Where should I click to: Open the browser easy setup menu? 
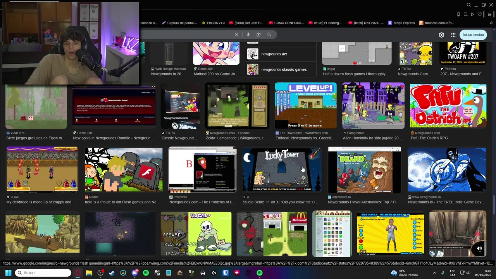490,14
